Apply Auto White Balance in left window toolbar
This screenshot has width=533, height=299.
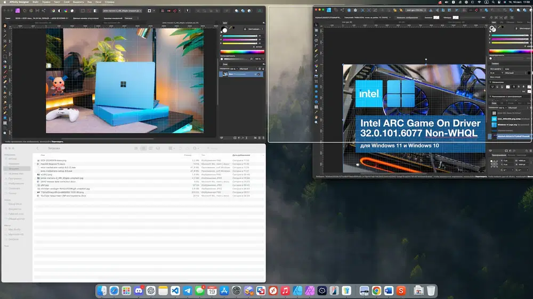(x=72, y=11)
